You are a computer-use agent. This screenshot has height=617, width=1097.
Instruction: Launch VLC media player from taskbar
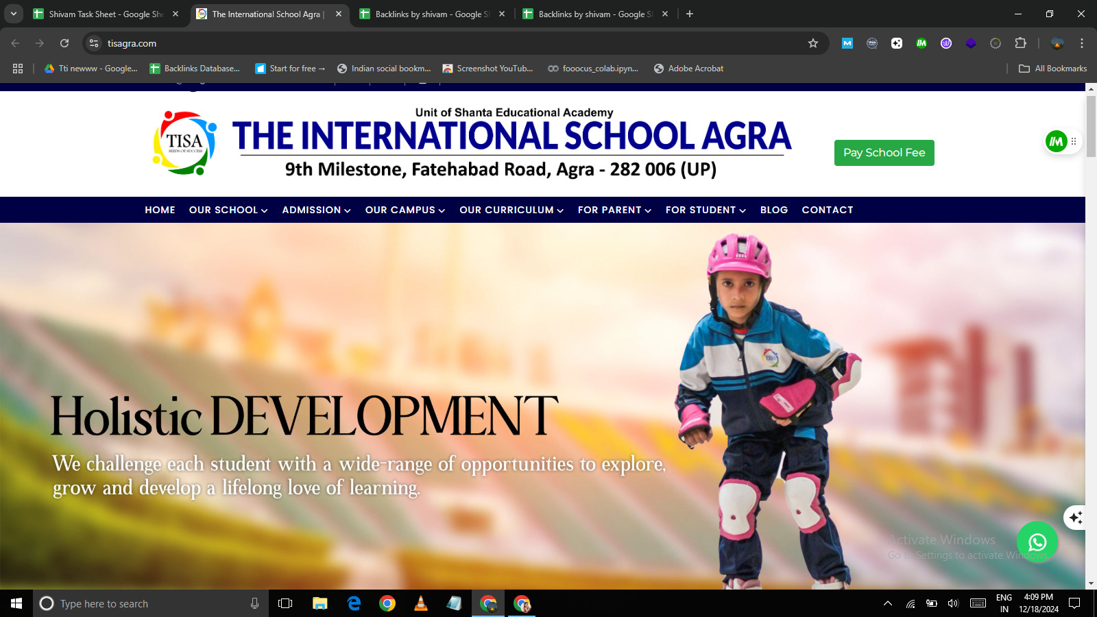coord(421,603)
